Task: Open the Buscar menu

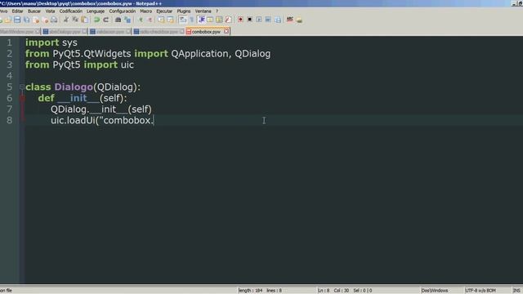Action: tap(34, 11)
